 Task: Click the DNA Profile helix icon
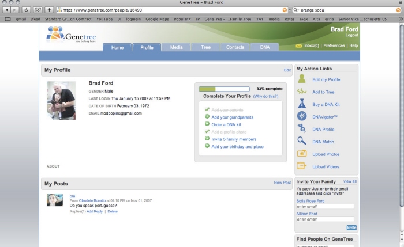point(302,128)
